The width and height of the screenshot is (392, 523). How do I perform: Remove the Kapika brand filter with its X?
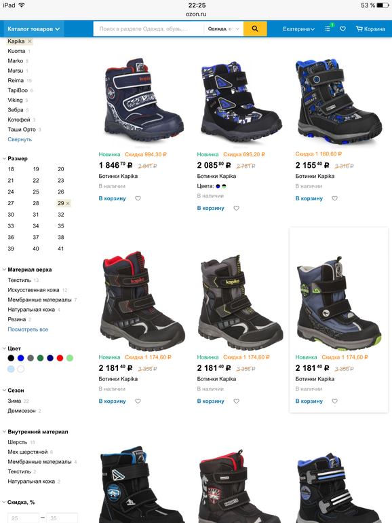point(30,41)
